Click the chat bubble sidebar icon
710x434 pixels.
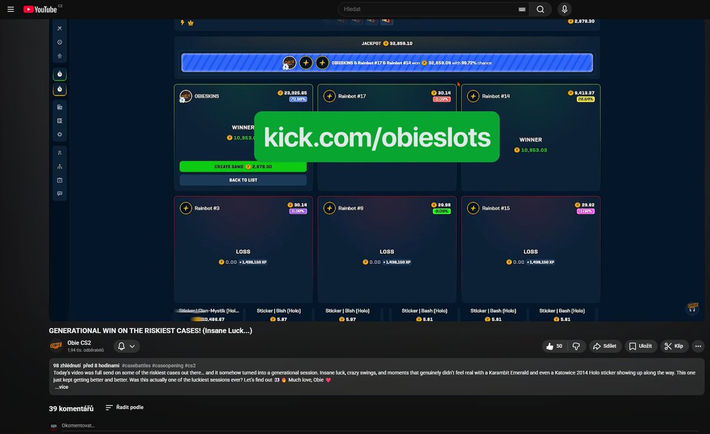[60, 194]
